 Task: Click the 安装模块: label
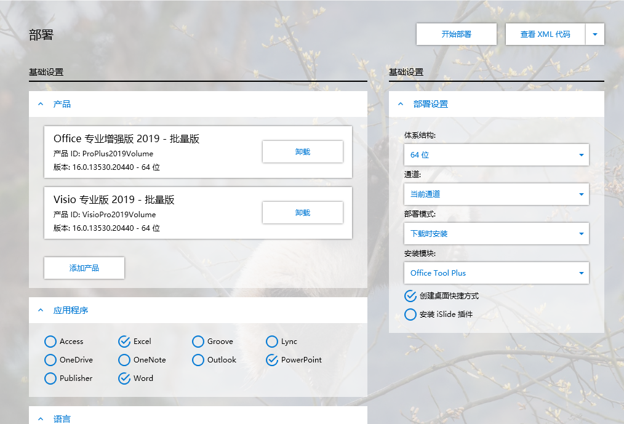coord(420,254)
